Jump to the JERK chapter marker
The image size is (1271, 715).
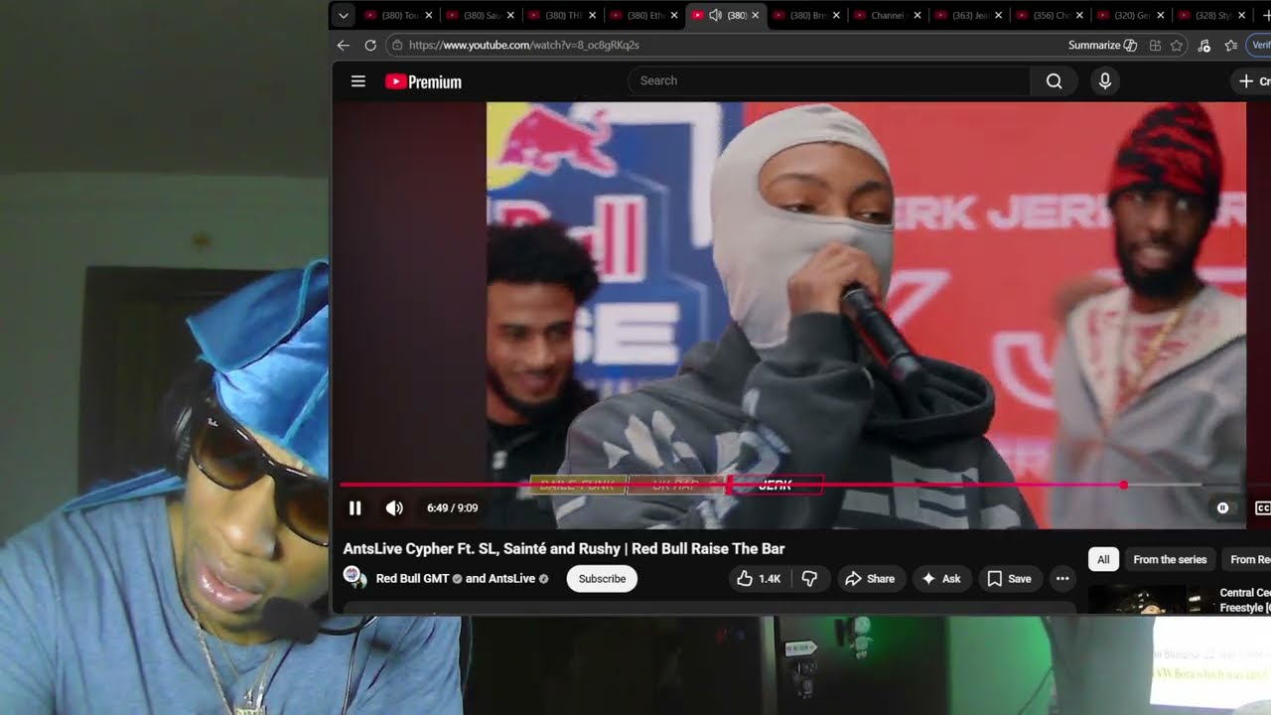(775, 485)
